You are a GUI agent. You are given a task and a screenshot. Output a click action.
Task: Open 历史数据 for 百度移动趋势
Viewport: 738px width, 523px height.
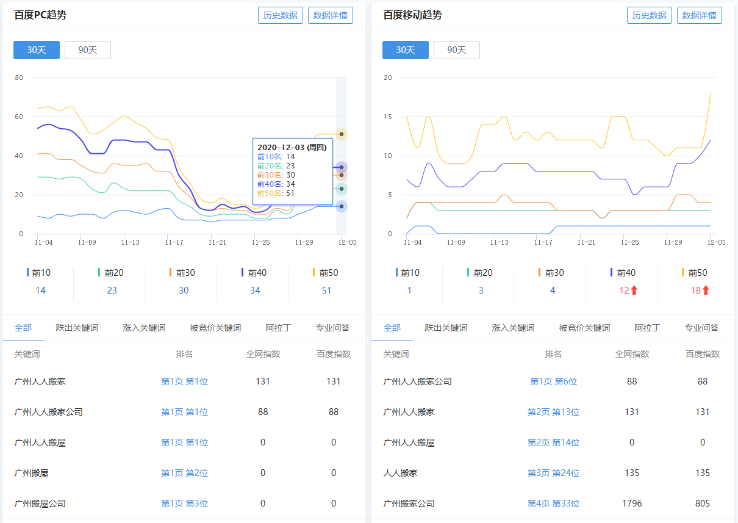pos(649,15)
